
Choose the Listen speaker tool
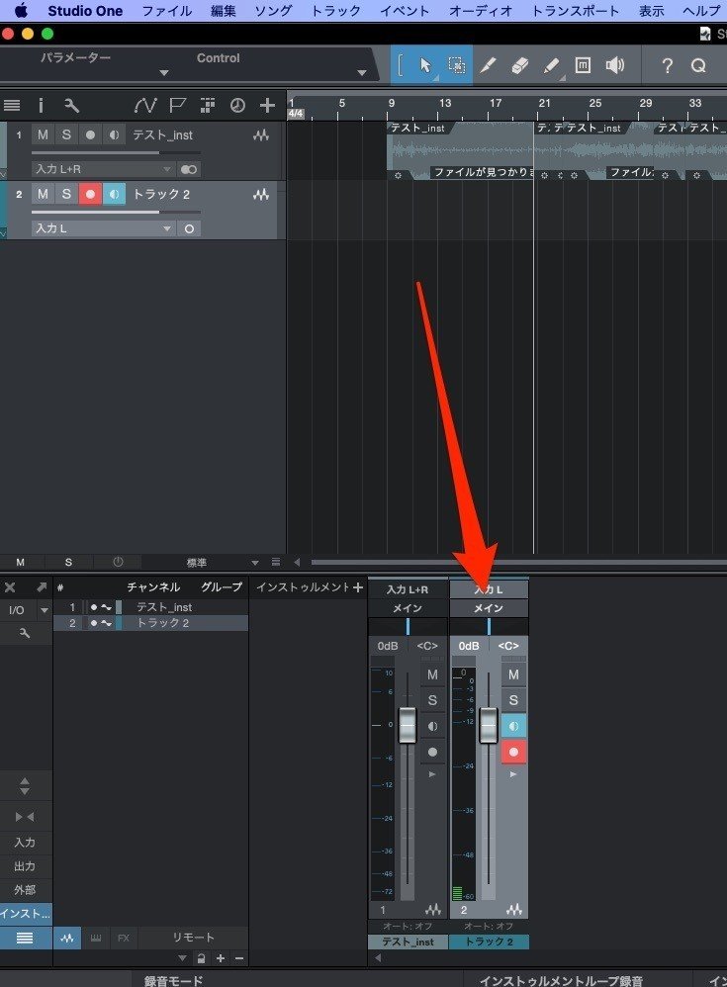(615, 65)
